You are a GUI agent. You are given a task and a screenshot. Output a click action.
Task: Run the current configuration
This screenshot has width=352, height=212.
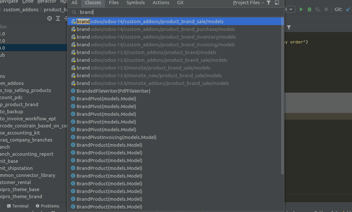301,9
